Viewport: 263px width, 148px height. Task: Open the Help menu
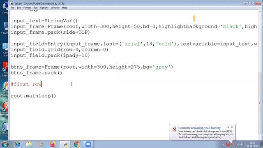click(65, 8)
